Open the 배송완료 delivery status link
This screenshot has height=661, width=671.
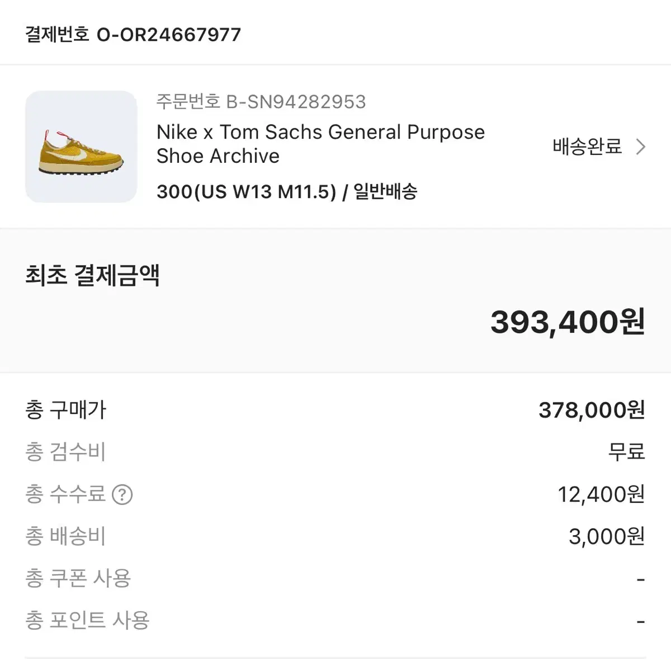pos(587,147)
